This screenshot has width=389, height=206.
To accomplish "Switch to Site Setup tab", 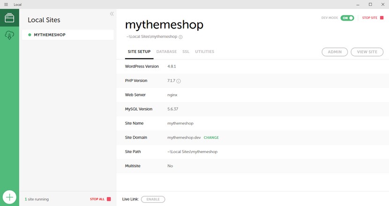I will click(139, 51).
